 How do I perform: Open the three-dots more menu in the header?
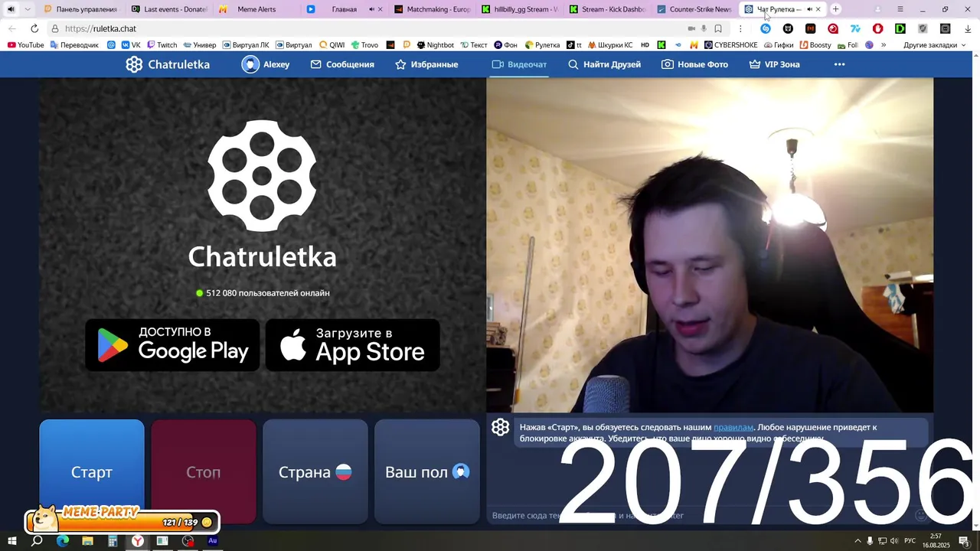[839, 64]
